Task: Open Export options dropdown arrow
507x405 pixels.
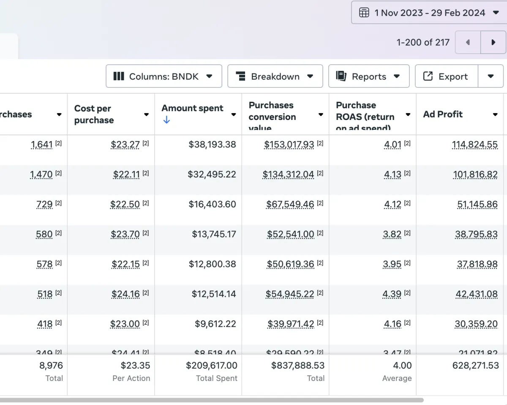Action: [x=491, y=76]
